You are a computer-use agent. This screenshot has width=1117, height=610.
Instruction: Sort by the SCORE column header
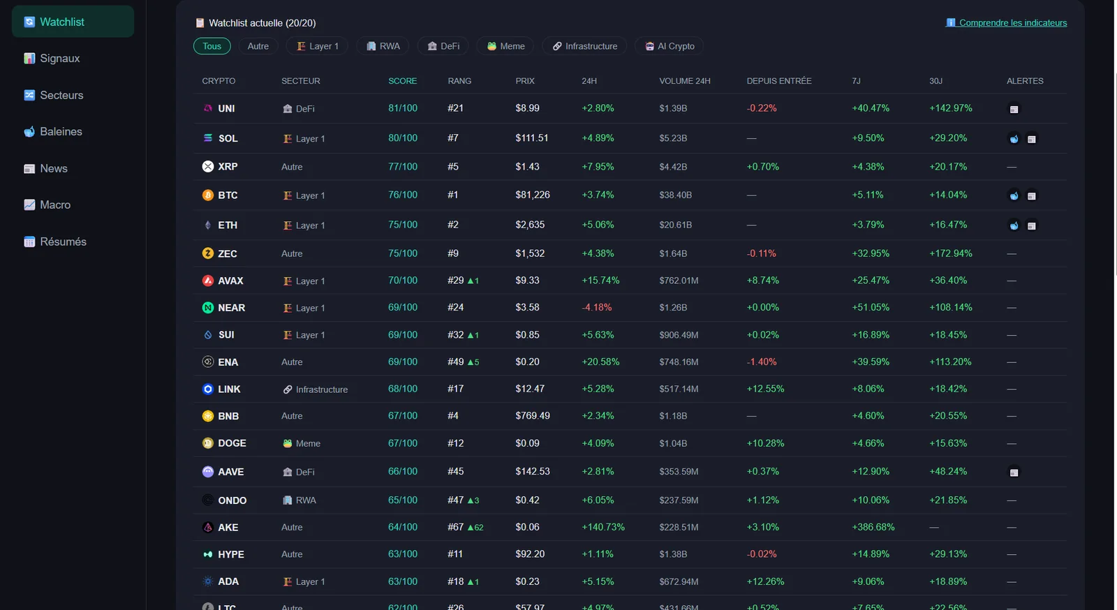coord(402,81)
